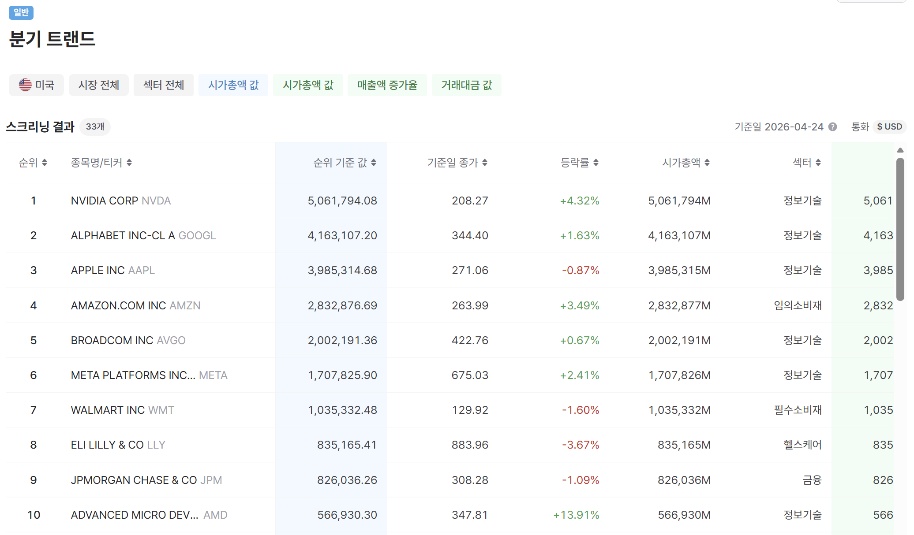Click the LLY ticker in the Eli Lilly row
The height and width of the screenshot is (535, 914).
click(x=156, y=445)
